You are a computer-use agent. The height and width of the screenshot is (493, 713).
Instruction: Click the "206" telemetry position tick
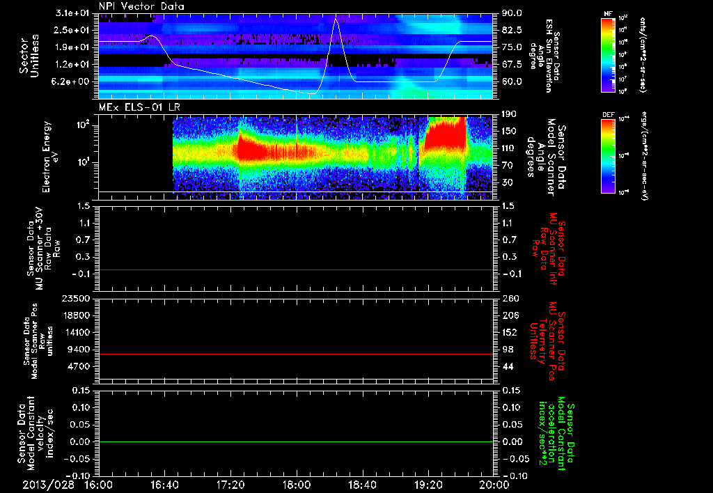[510, 315]
